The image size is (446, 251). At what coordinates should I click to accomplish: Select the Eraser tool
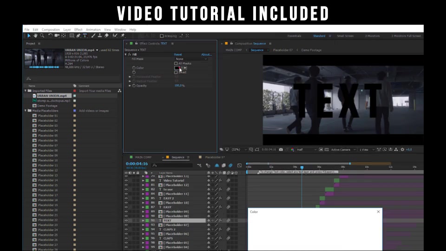point(106,36)
